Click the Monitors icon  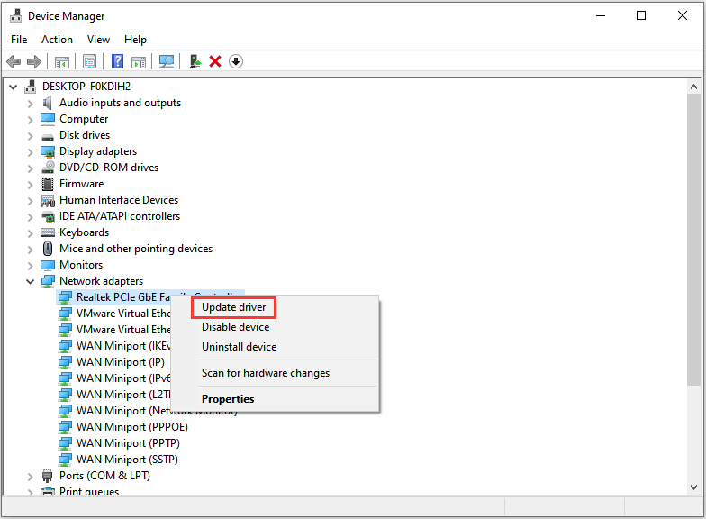pos(47,265)
